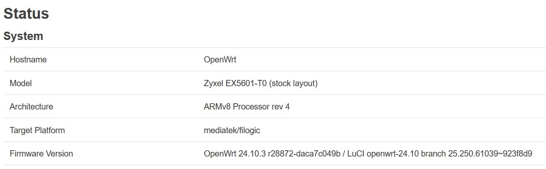Click the "(stock layout)" text
This screenshot has width=546, height=169.
(293, 83)
